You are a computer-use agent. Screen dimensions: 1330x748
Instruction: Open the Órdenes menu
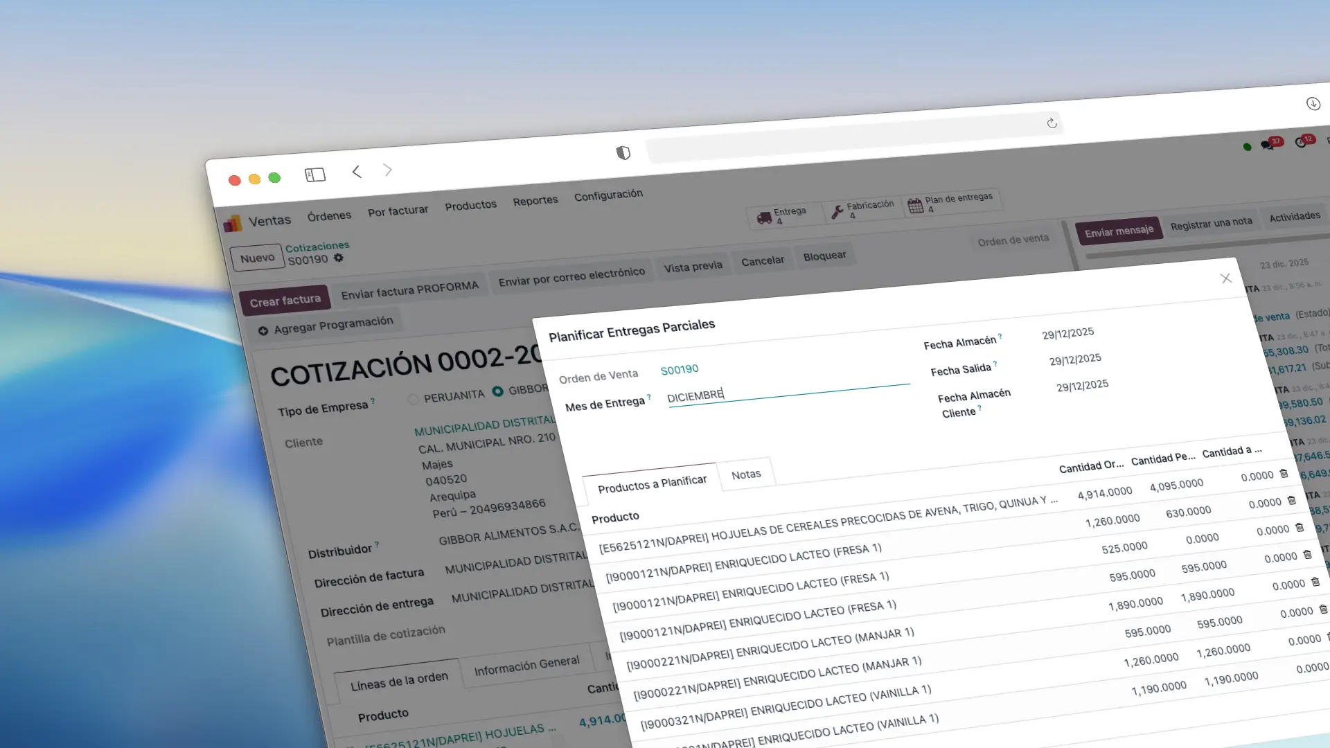click(329, 216)
